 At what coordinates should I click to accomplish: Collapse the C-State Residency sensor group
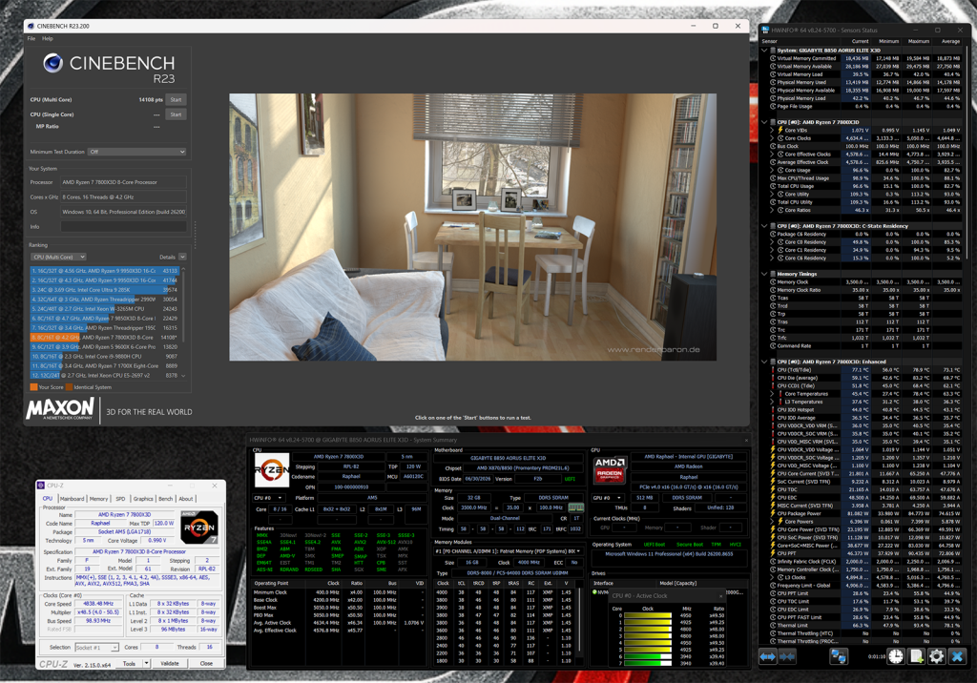tap(764, 226)
